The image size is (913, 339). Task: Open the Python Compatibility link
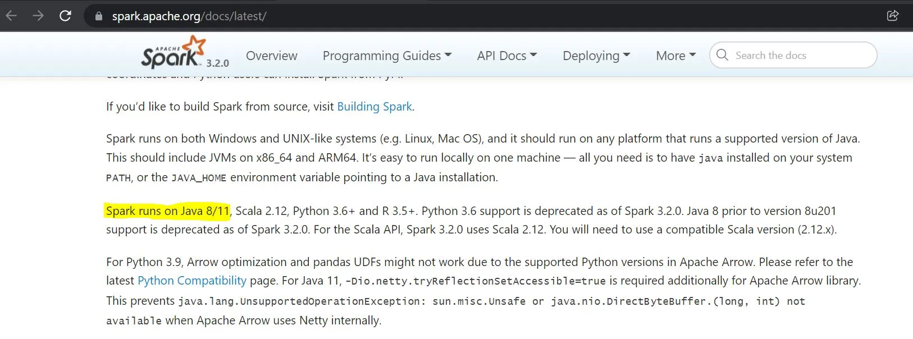[x=192, y=281]
